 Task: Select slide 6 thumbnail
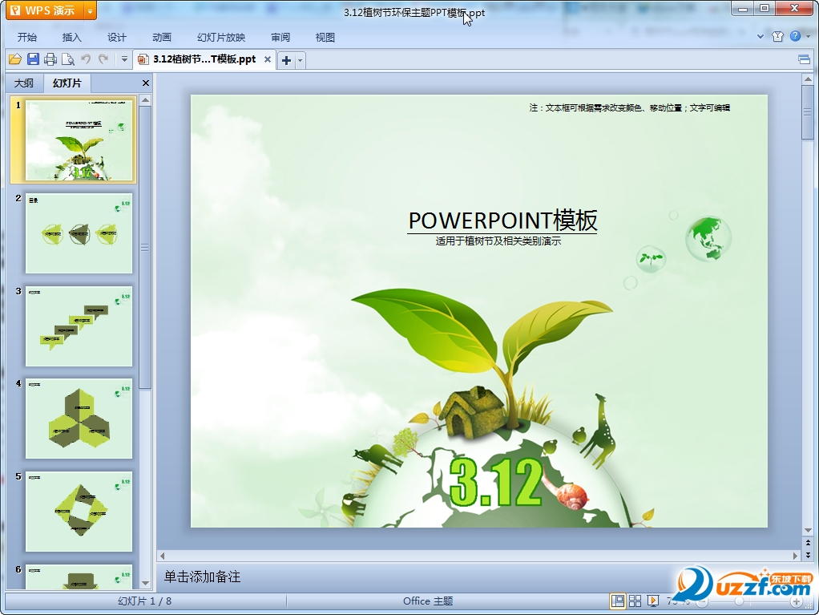point(79,577)
